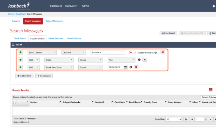
Task: Open the Inbox field dropdown
Action: 59,60
